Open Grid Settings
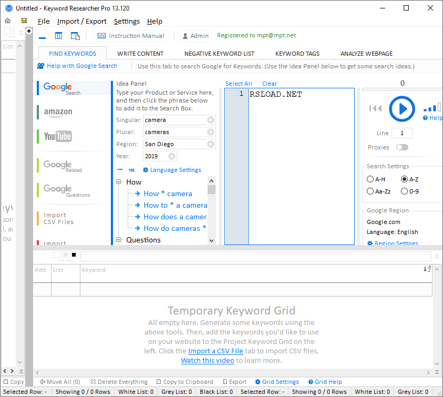The height and width of the screenshot is (397, 443). (x=277, y=382)
